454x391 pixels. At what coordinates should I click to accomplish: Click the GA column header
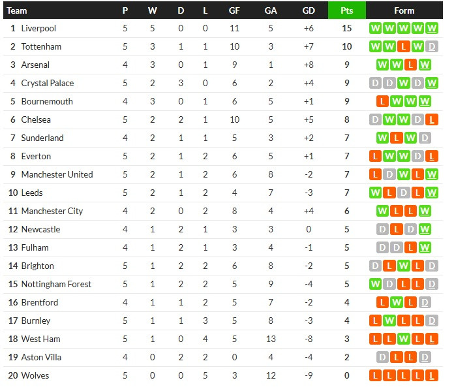(x=271, y=10)
